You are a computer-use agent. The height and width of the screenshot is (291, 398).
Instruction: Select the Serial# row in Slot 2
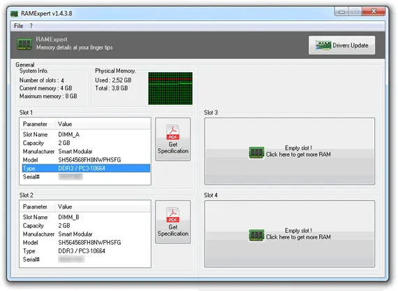pos(86,260)
